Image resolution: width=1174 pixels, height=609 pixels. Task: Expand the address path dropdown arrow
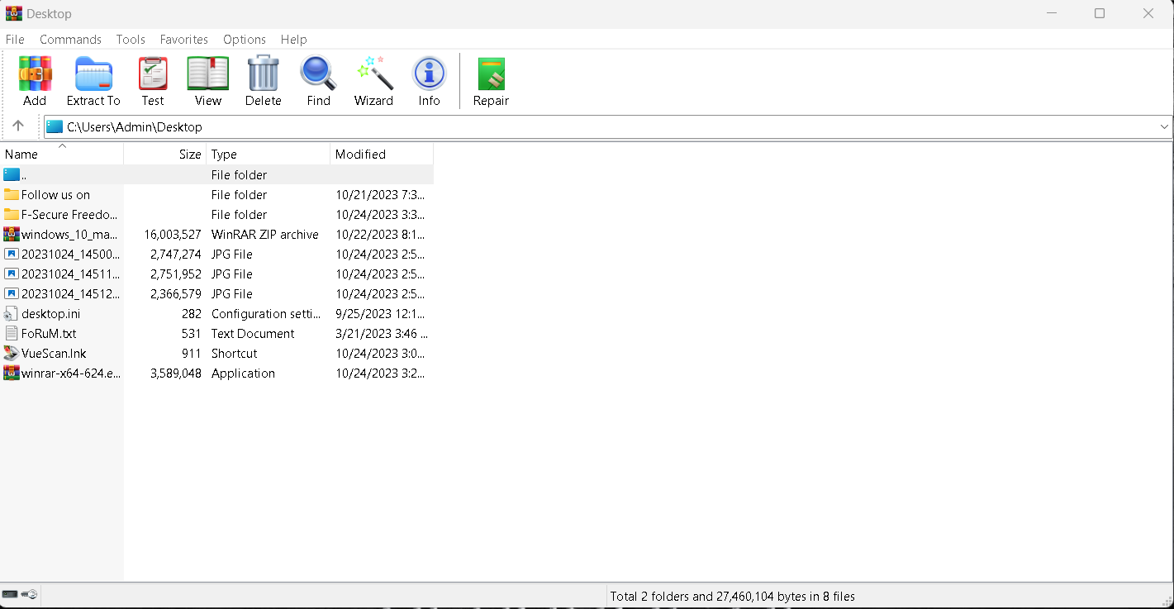[1164, 126]
